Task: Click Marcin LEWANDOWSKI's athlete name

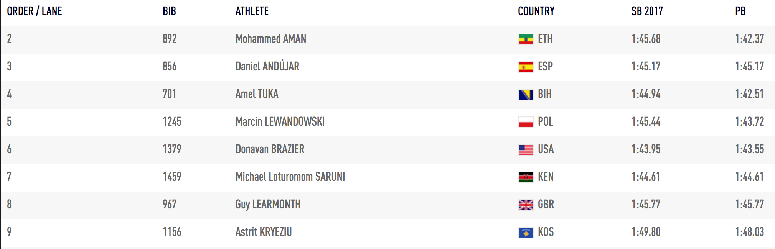Action: pos(280,122)
